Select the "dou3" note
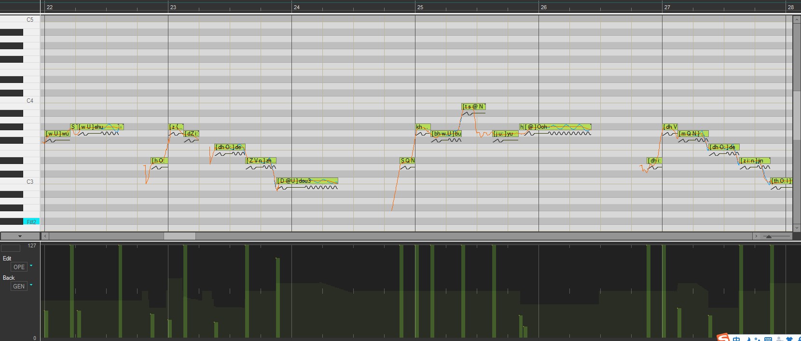This screenshot has width=801, height=341. (x=307, y=181)
